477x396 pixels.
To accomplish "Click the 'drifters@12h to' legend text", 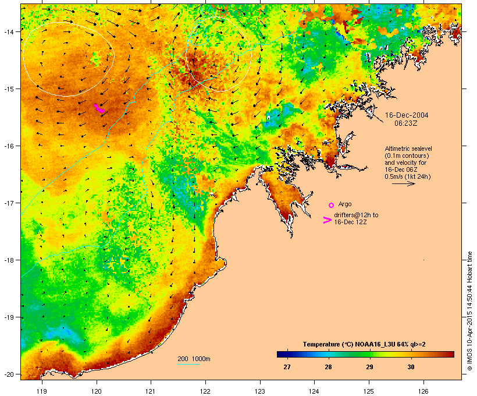I will coord(356,215).
